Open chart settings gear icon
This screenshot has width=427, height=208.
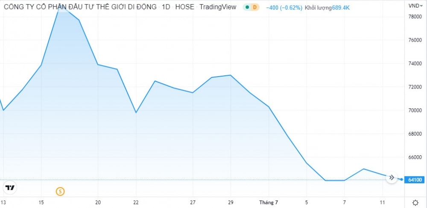(x=415, y=202)
